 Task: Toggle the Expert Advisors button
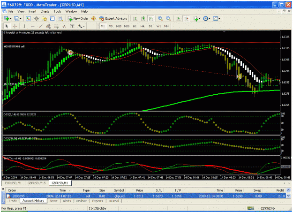click(113, 18)
